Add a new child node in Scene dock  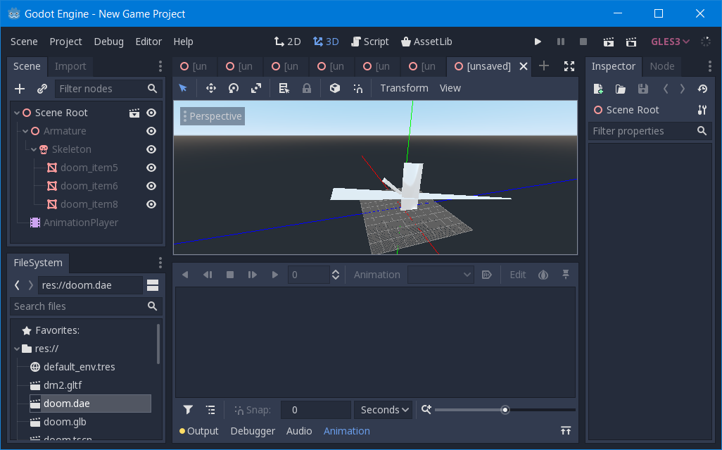pyautogui.click(x=19, y=89)
